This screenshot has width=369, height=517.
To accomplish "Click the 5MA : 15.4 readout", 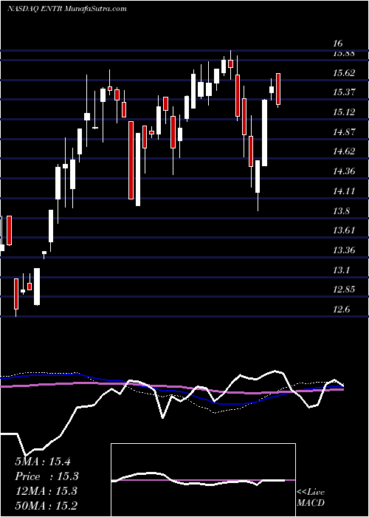I will (43, 462).
